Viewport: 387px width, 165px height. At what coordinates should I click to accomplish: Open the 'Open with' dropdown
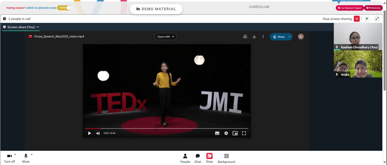point(166,37)
